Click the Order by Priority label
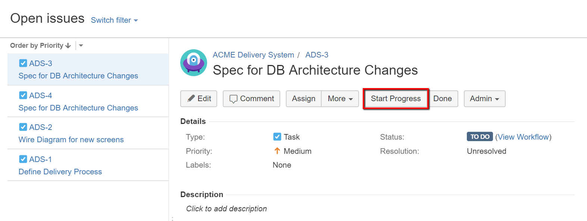 [x=37, y=46]
